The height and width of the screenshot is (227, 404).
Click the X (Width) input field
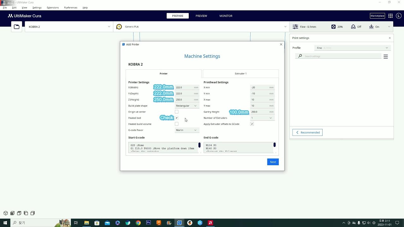187,87
